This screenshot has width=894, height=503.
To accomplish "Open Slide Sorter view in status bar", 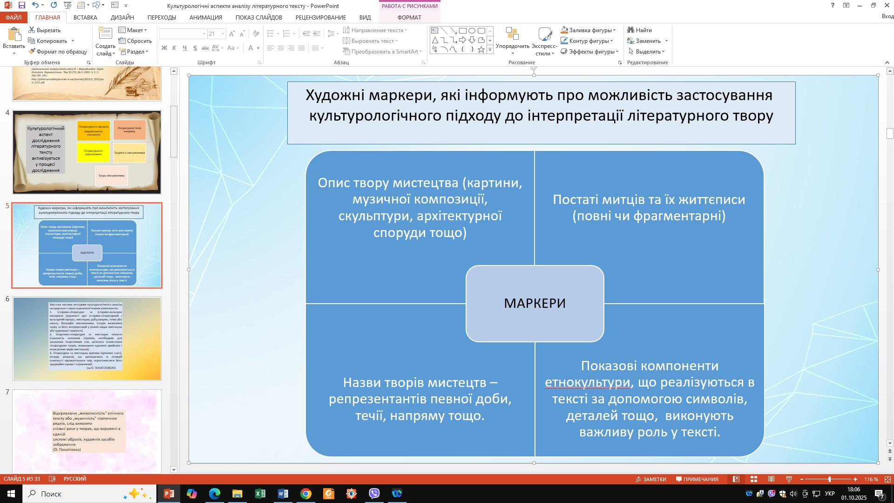I will (x=754, y=479).
